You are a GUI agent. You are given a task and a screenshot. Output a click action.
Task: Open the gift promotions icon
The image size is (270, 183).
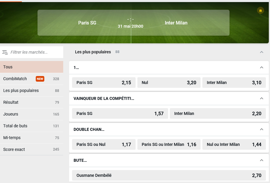[260, 11]
